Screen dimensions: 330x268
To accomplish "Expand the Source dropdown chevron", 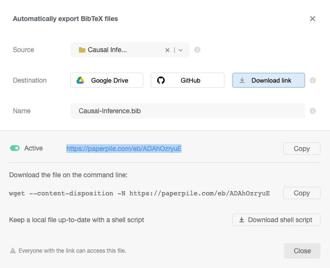I will pyautogui.click(x=181, y=50).
